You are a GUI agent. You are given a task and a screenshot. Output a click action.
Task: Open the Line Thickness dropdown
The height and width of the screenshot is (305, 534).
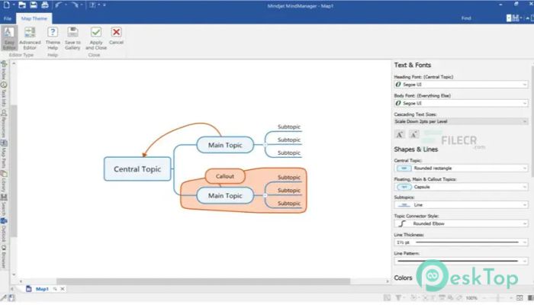coord(461,242)
